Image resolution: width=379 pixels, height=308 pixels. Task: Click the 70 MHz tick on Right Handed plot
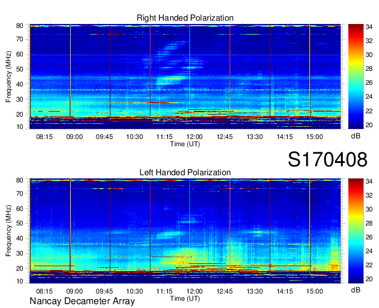point(20,39)
